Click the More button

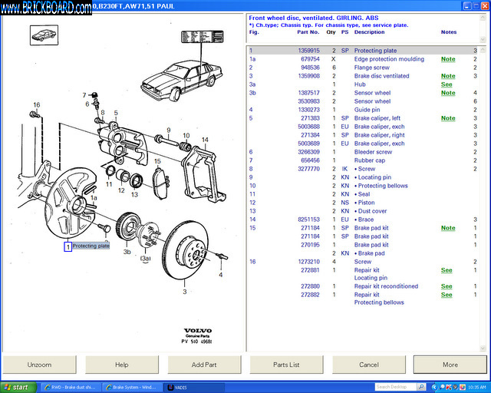point(450,365)
